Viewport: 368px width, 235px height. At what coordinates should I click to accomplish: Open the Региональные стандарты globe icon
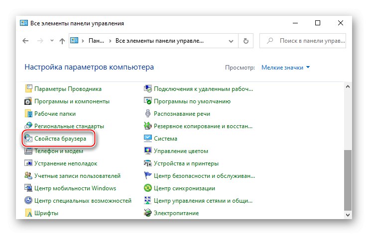pos(28,126)
